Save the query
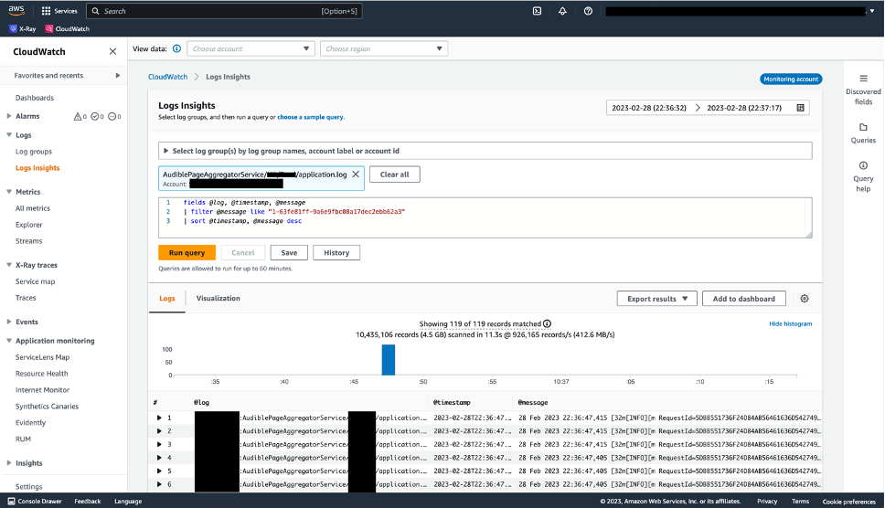885x508 pixels. pos(289,252)
